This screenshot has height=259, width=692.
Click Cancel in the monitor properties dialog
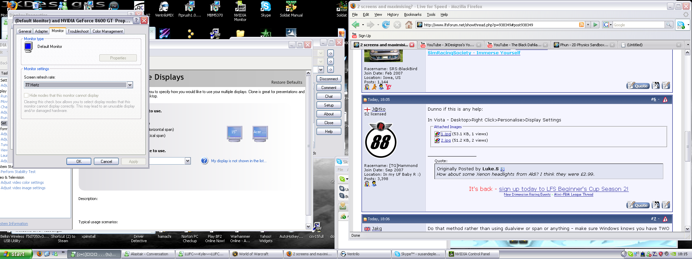(x=106, y=162)
